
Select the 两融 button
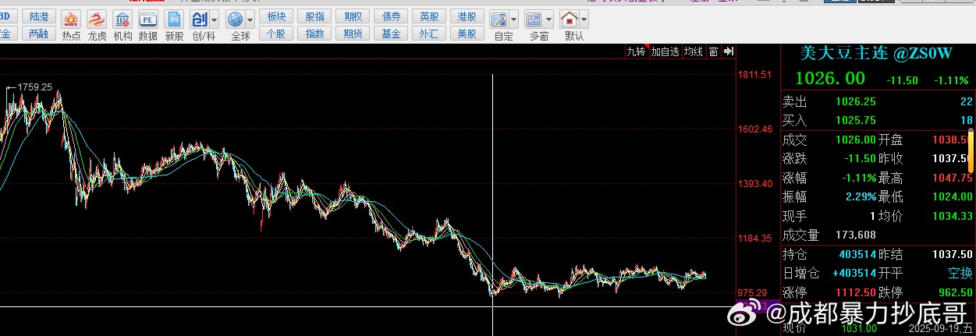point(38,34)
